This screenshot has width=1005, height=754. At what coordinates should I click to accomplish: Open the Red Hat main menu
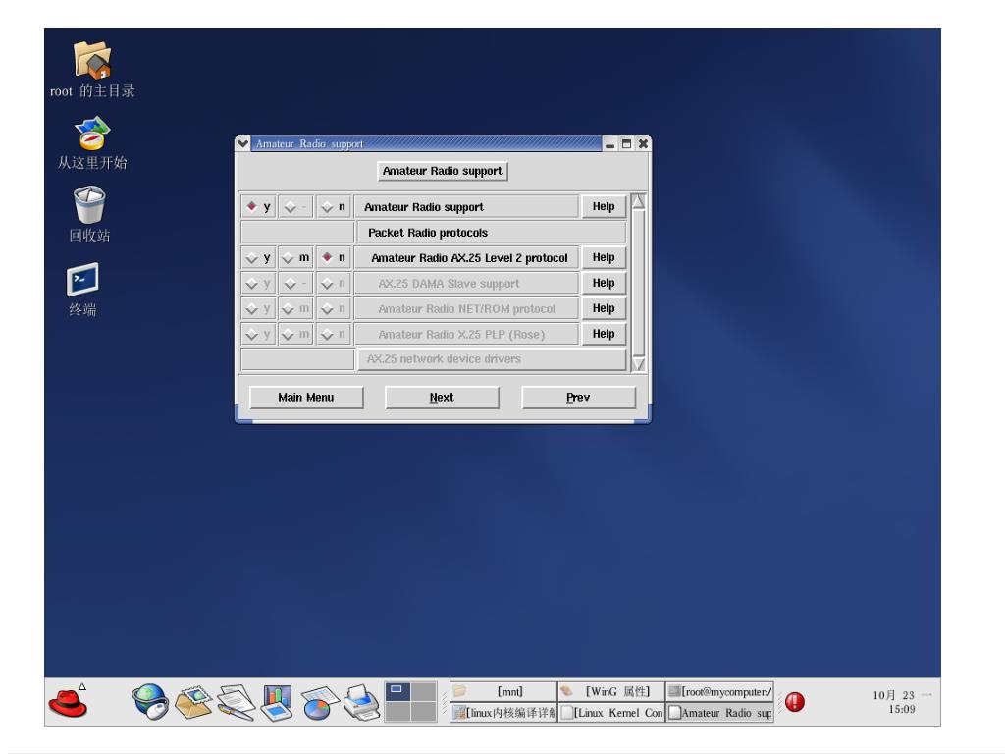68,703
